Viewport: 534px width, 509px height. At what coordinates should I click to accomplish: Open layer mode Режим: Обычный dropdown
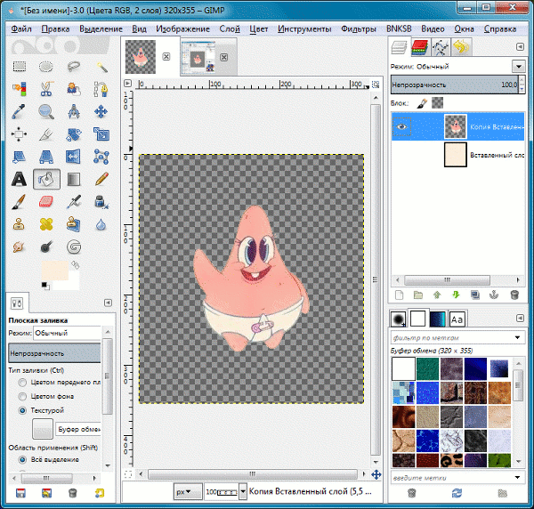[x=518, y=67]
